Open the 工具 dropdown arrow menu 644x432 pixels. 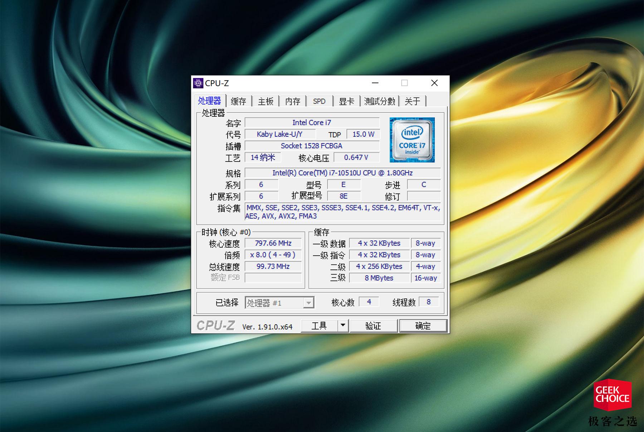343,325
